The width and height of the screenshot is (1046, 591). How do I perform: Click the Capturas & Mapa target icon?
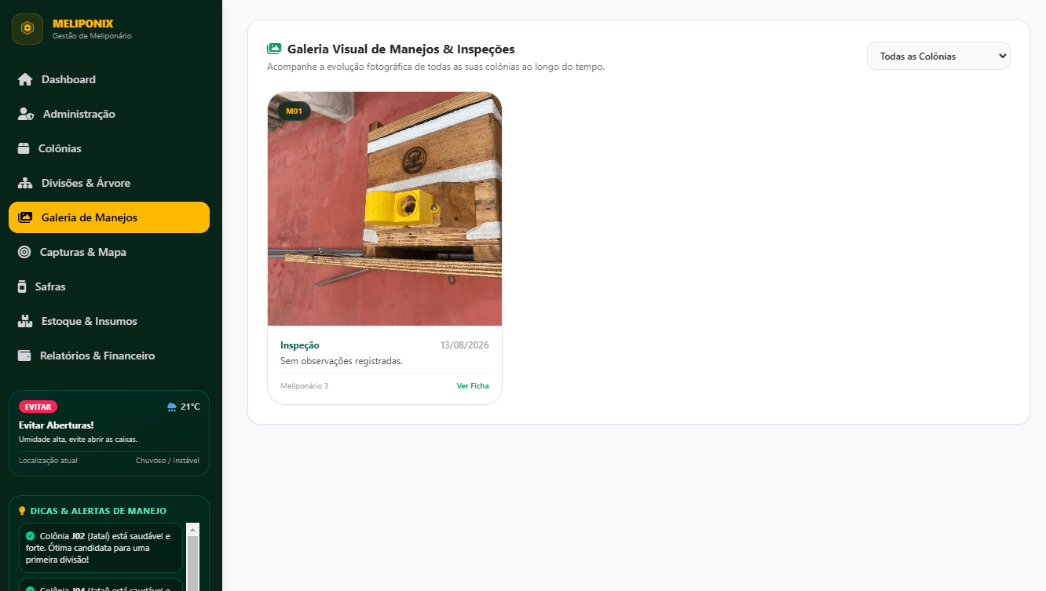tap(25, 252)
